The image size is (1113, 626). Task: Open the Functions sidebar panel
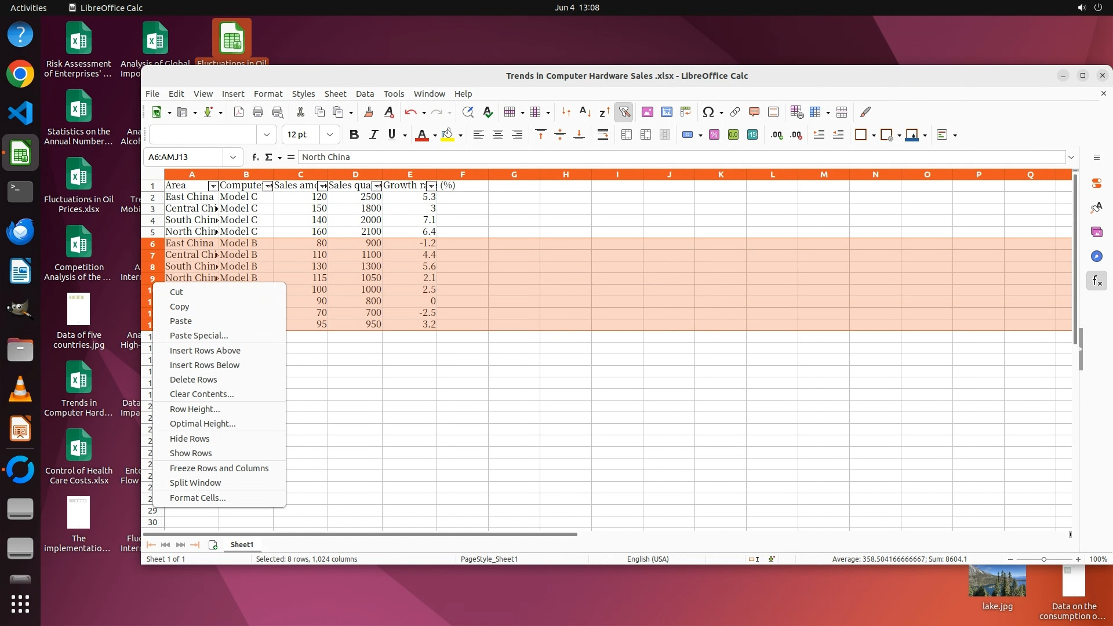pos(1096,281)
